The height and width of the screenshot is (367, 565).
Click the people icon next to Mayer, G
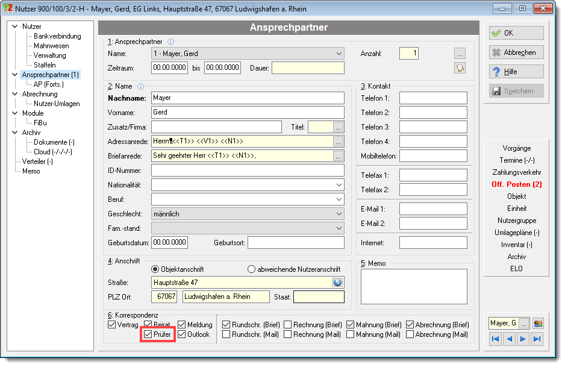point(538,324)
